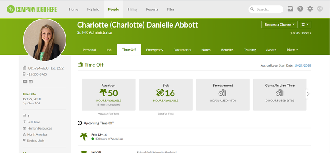330x153 pixels.
Task: Click the Bereavement days used card
Action: [223, 95]
